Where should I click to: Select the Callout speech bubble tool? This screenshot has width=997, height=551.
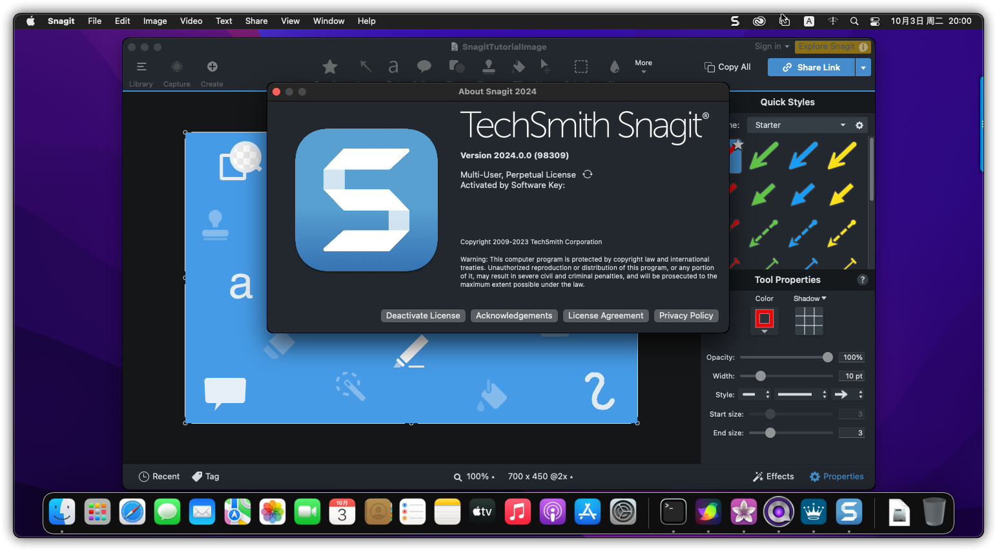coord(424,67)
